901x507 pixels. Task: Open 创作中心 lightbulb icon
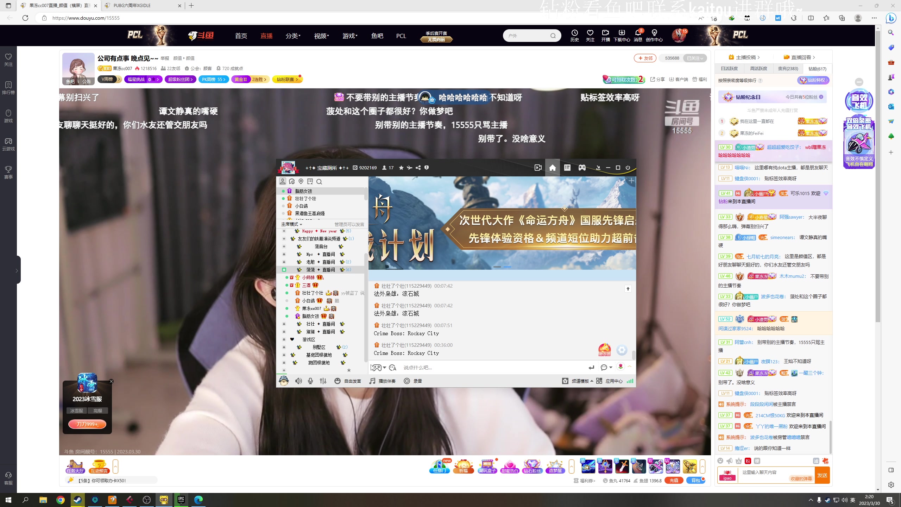(654, 36)
